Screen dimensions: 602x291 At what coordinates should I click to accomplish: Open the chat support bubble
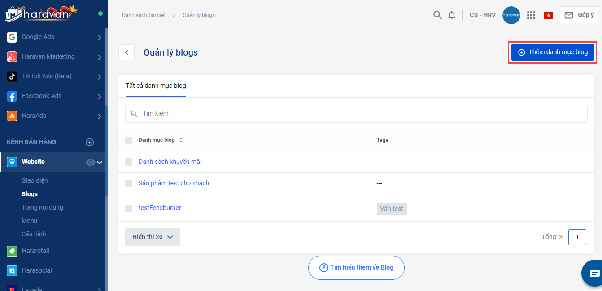point(594,273)
